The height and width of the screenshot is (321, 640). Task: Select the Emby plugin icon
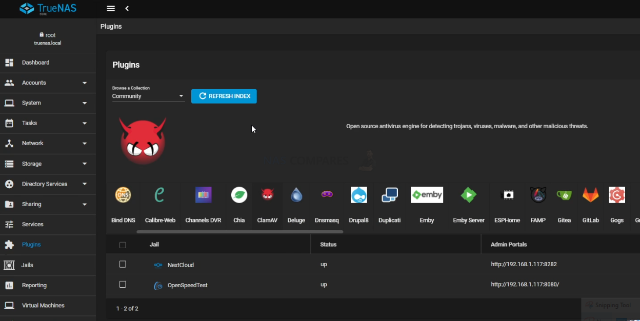427,195
